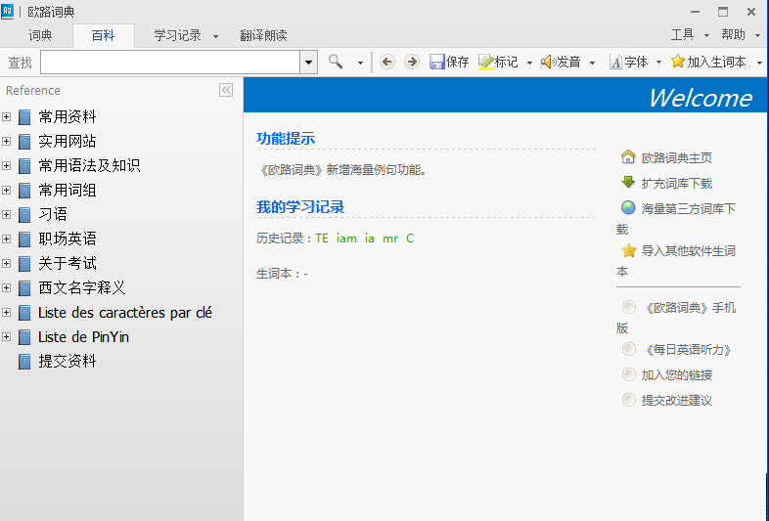The width and height of the screenshot is (769, 521).
Task: Click the book icon beside 常用资料
Action: point(24,117)
